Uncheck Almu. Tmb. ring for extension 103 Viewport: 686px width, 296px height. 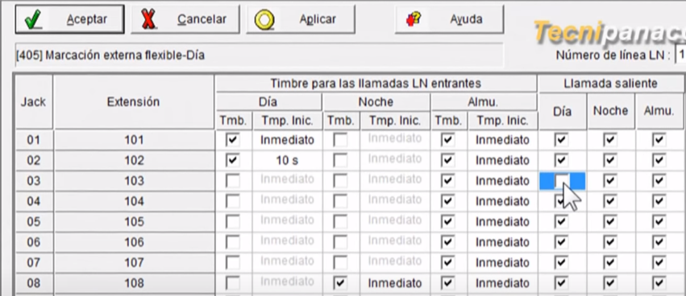coord(448,181)
